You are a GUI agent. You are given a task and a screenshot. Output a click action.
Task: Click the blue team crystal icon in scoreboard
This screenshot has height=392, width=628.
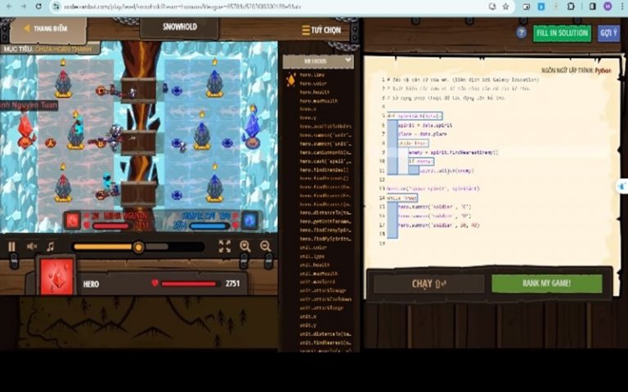(x=249, y=220)
